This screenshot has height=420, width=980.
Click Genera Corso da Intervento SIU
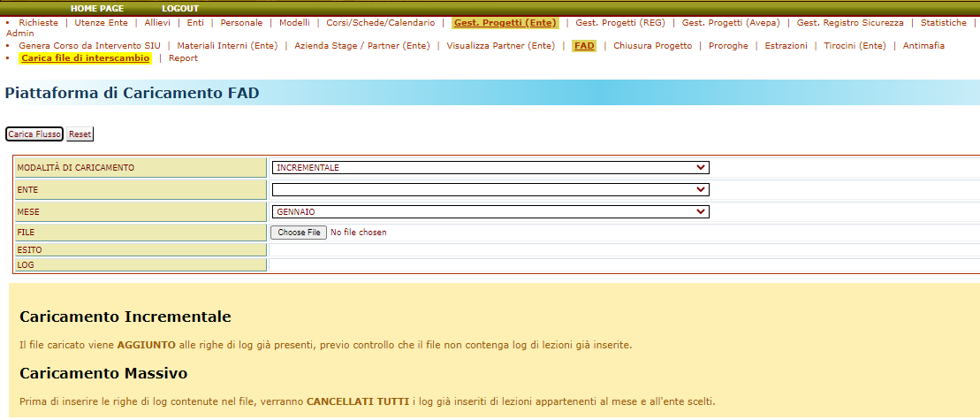pyautogui.click(x=90, y=45)
